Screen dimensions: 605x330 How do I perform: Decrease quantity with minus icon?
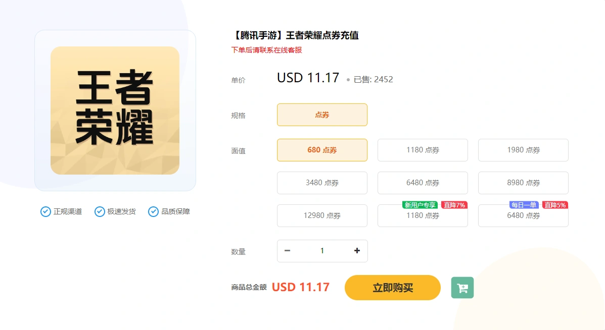point(287,251)
